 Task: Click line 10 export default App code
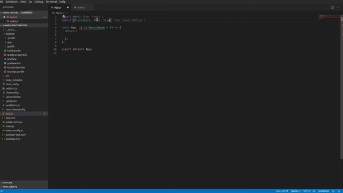[x=77, y=49]
